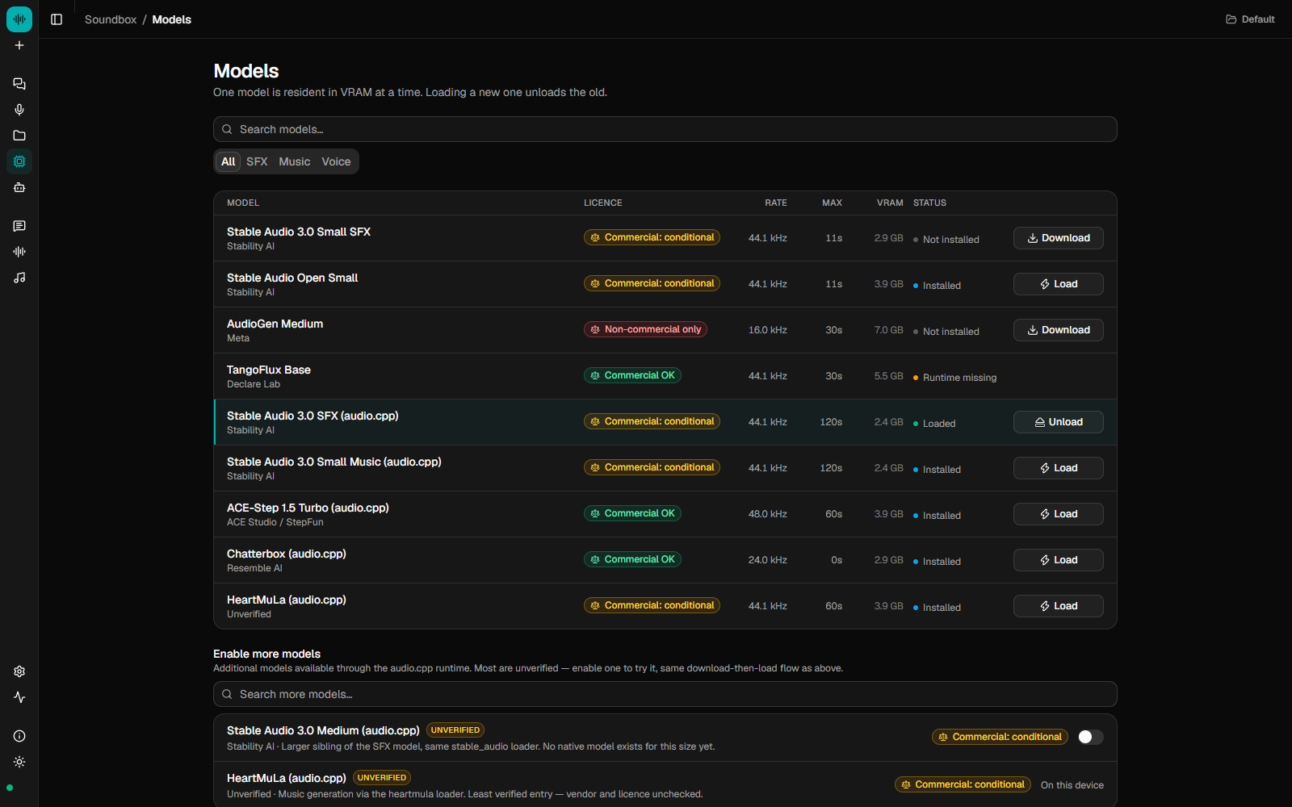Screen dimensions: 1292x807
Task: Click the Search more models field
Action: (665, 694)
